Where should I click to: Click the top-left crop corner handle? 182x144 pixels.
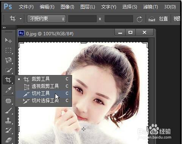coord(21,45)
